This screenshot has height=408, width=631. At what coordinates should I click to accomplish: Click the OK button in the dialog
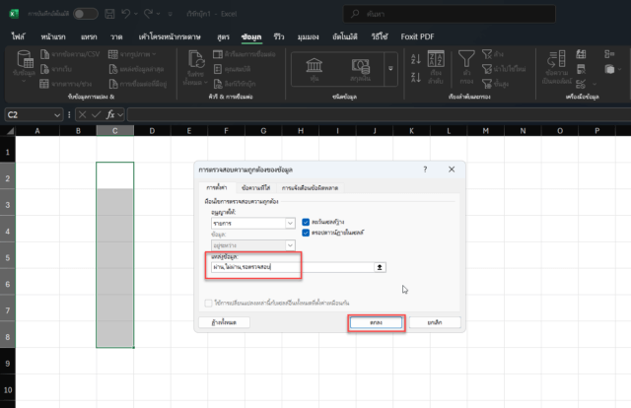coord(376,322)
